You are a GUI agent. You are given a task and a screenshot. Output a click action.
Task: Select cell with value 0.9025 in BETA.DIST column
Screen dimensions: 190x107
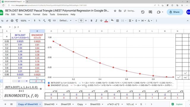coord(20,41)
